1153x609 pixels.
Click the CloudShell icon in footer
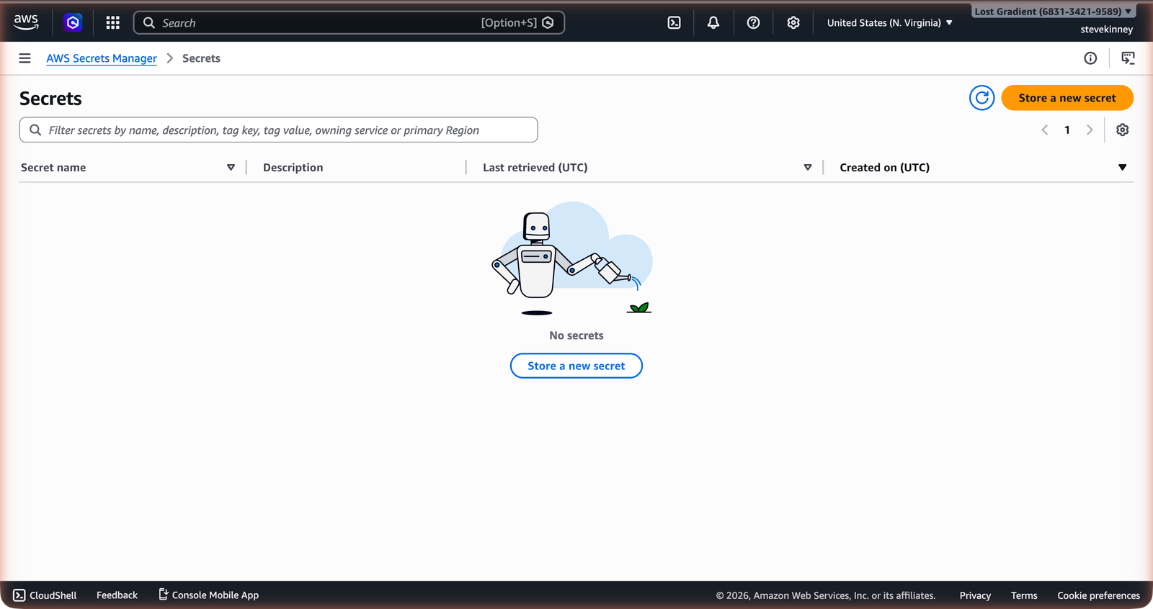[x=19, y=595]
